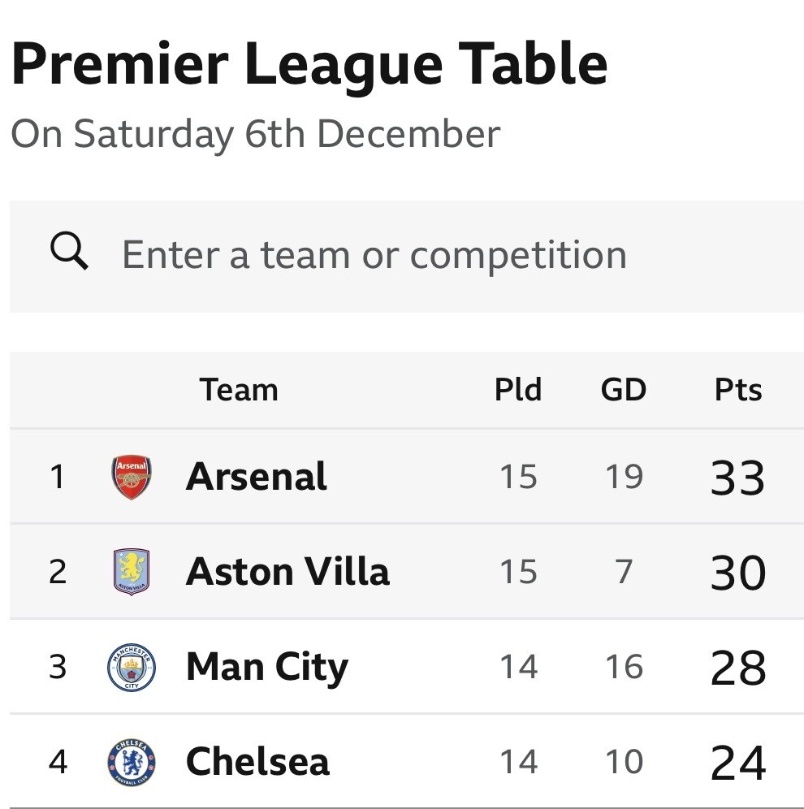Click the GD column header
804x809 pixels.
click(623, 390)
